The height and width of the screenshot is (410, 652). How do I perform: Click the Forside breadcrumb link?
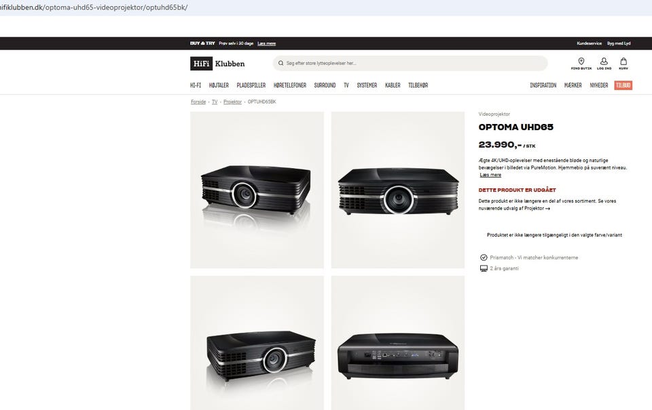198,102
